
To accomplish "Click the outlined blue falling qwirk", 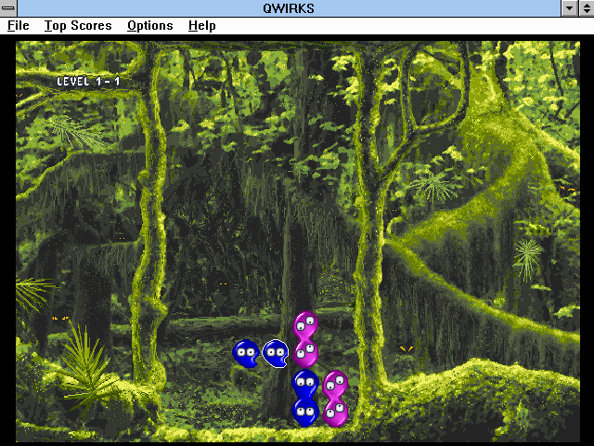I will 276,353.
